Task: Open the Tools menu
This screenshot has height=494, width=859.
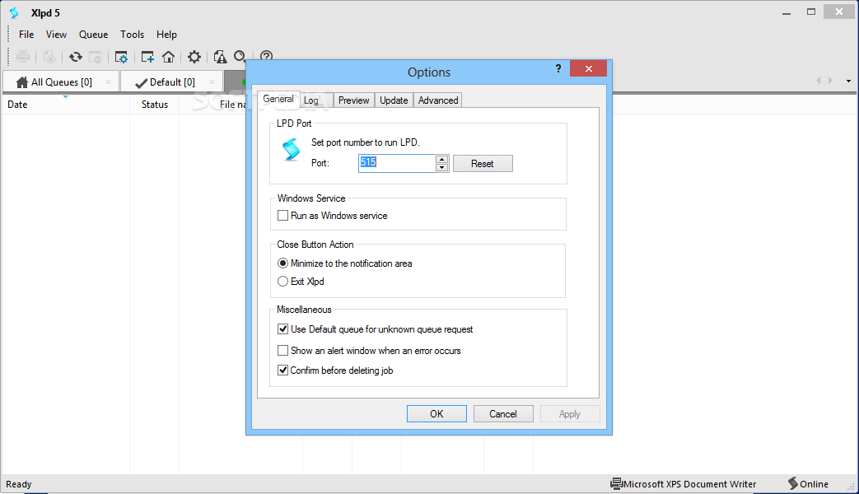Action: (x=132, y=35)
